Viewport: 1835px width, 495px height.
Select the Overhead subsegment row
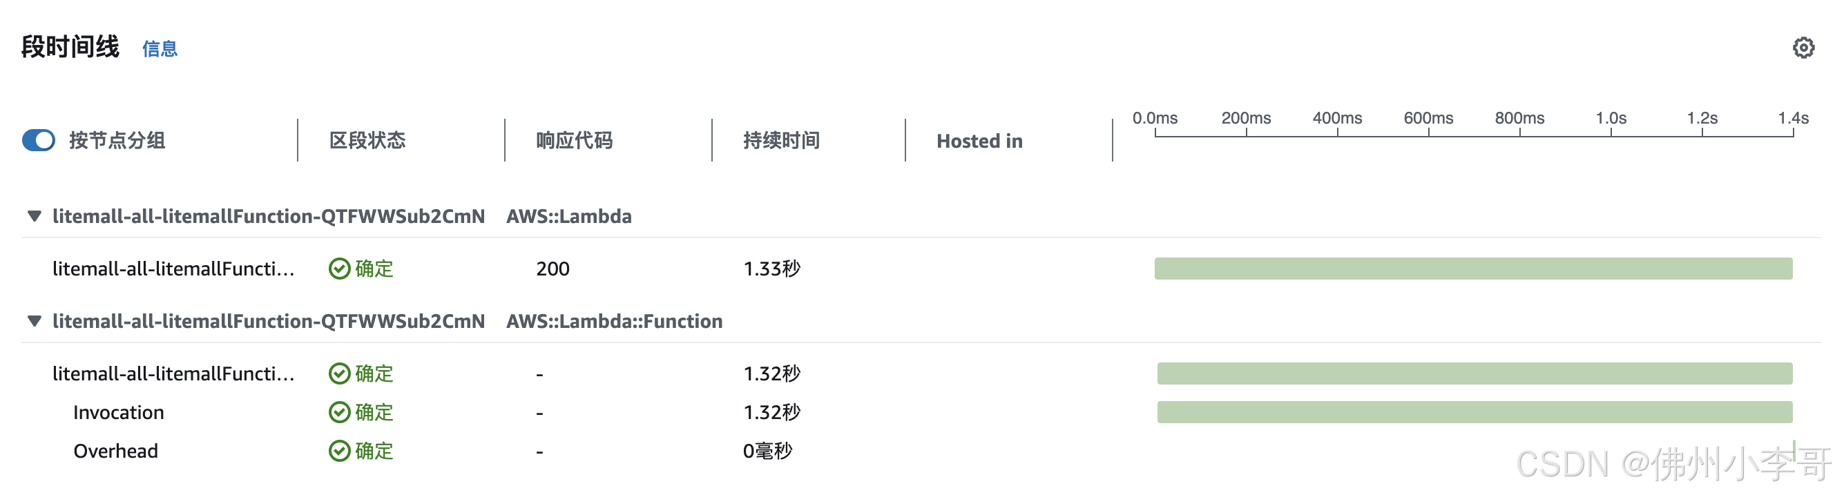pos(115,451)
